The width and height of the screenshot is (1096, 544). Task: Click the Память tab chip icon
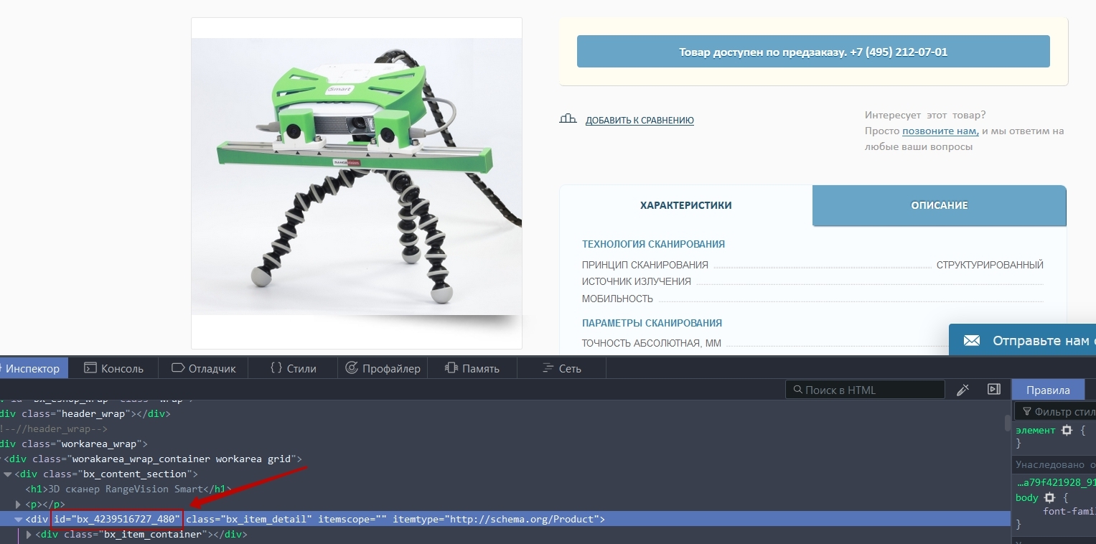[x=451, y=368]
